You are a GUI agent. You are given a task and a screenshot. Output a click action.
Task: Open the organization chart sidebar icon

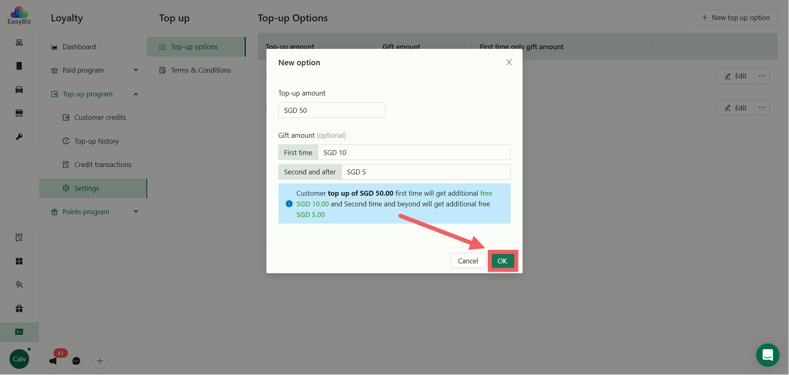(x=19, y=43)
